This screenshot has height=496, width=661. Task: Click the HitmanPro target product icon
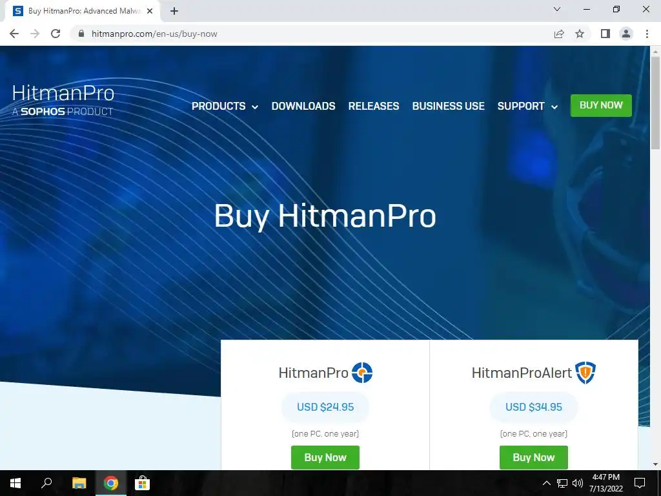coord(362,373)
